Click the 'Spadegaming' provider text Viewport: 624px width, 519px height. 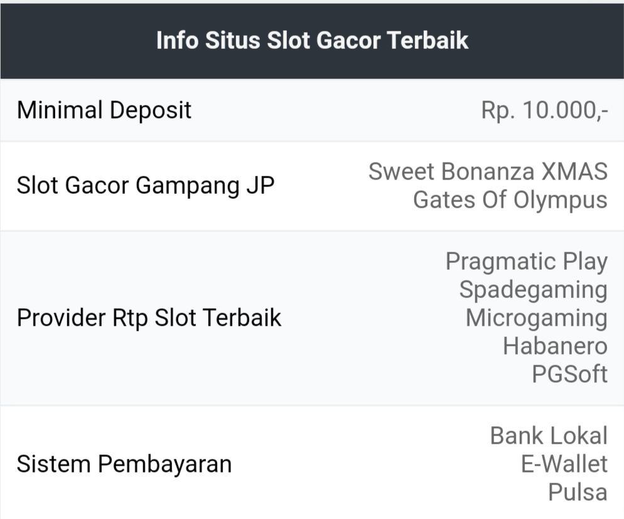533,289
